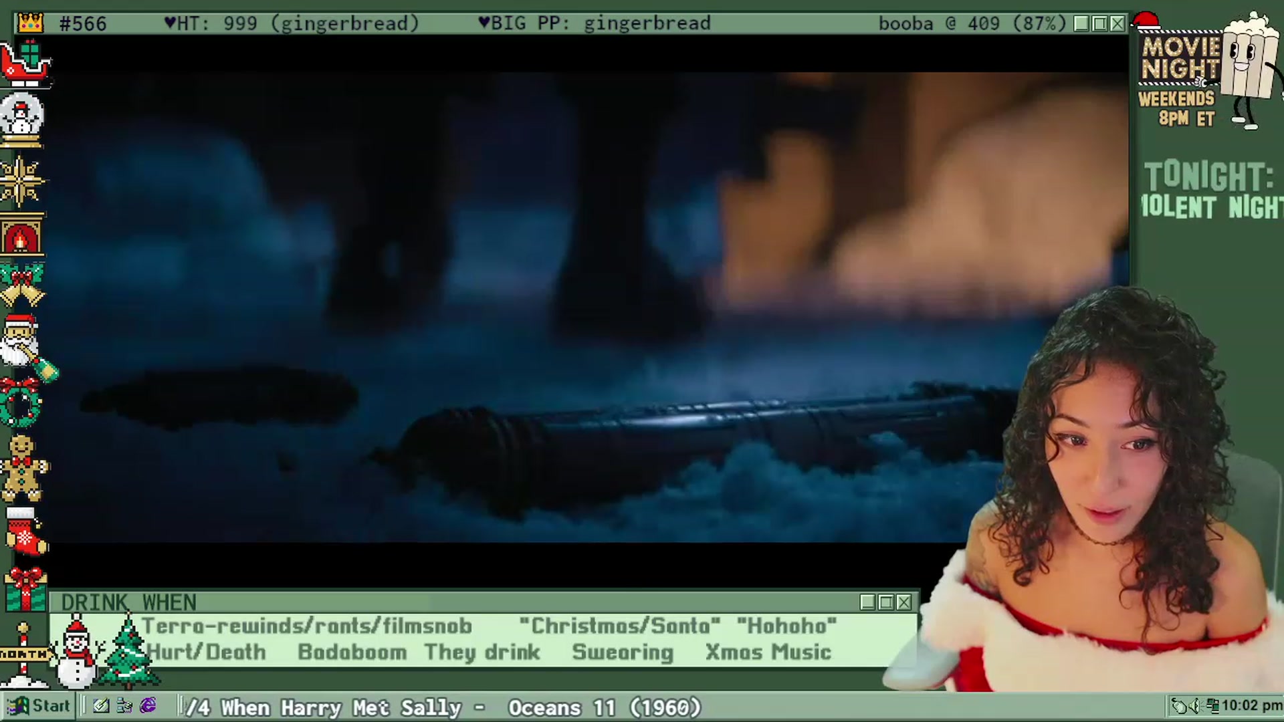Click the Movie Night logo sign
1284x722 pixels.
tap(1180, 59)
